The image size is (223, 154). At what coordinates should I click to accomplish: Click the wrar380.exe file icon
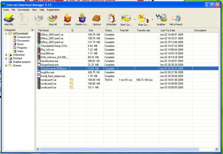point(39,53)
